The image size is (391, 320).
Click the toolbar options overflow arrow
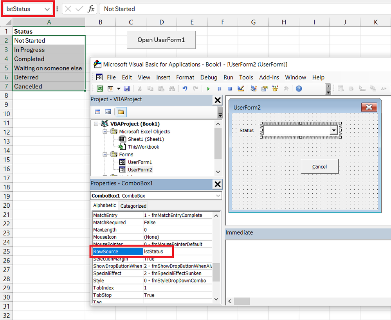tap(328, 89)
